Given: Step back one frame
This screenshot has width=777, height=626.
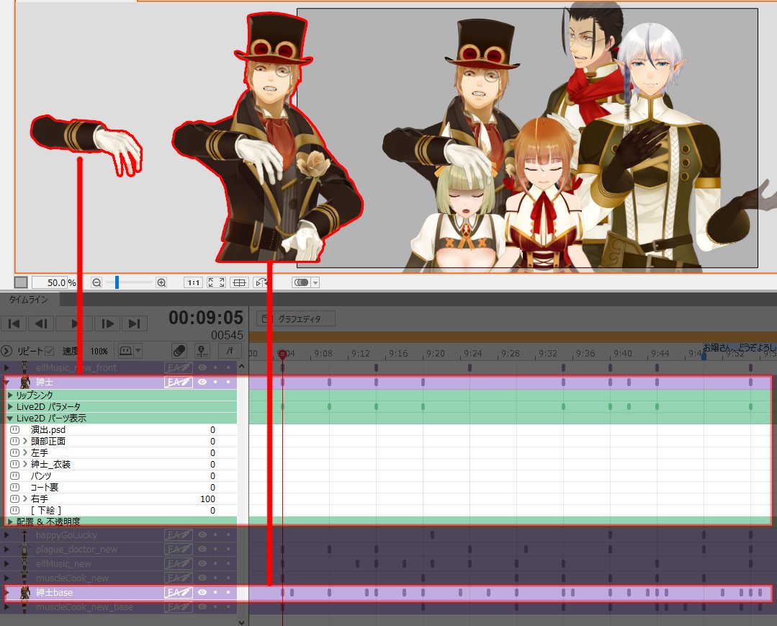Looking at the screenshot, I should click(41, 323).
